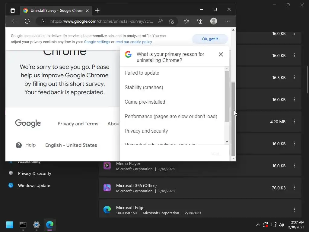This screenshot has height=232, width=309.
Task: Open the volume control in system tray
Action: point(281,225)
